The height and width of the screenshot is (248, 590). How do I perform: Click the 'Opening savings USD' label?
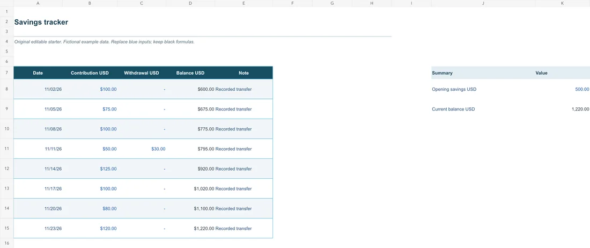pos(454,89)
